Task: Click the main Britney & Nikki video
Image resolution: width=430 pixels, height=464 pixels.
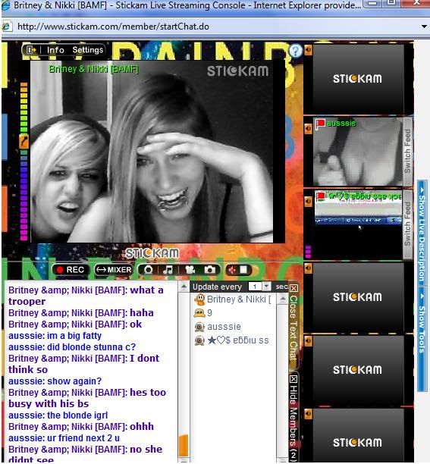Action: tap(152, 152)
